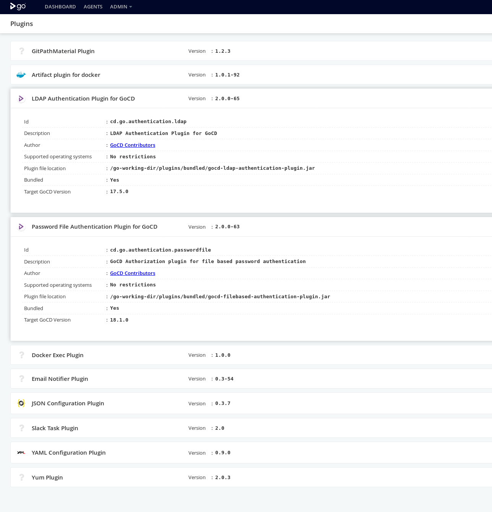Expand the Artifact plugin for docker row
492x512 pixels.
pyautogui.click(x=251, y=75)
